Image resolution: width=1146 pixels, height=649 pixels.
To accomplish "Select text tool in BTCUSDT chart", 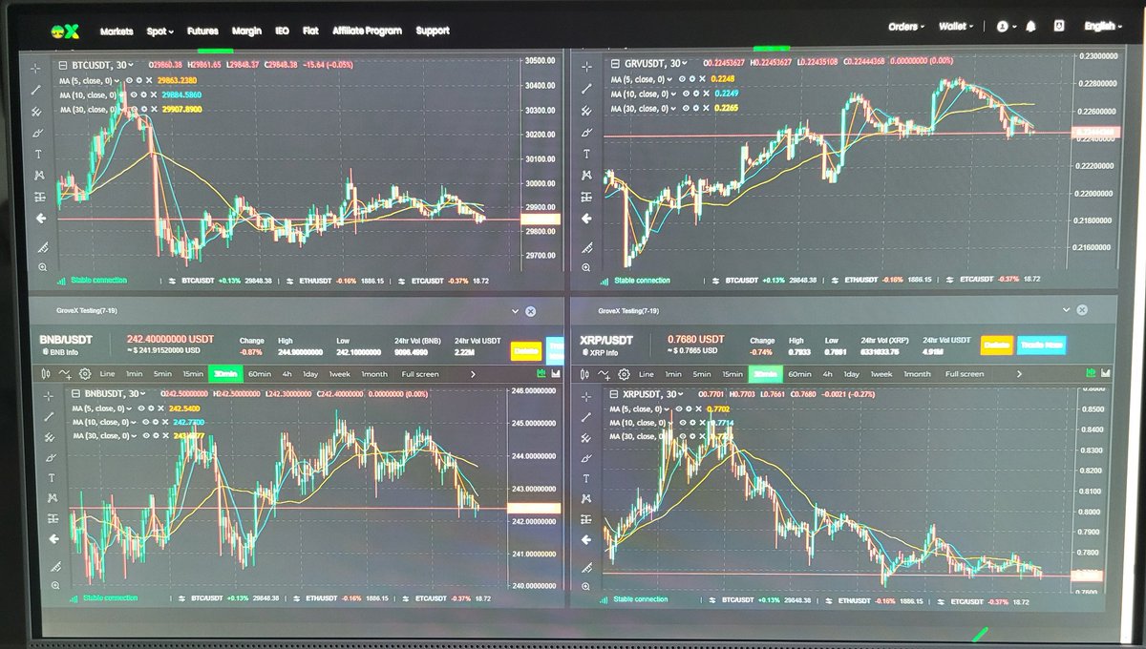I will click(x=38, y=154).
